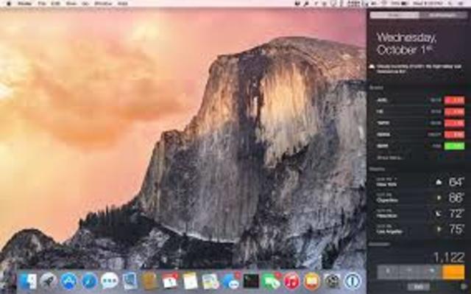
Task: Open the orange iBooks dock icon
Action: [x=312, y=281]
